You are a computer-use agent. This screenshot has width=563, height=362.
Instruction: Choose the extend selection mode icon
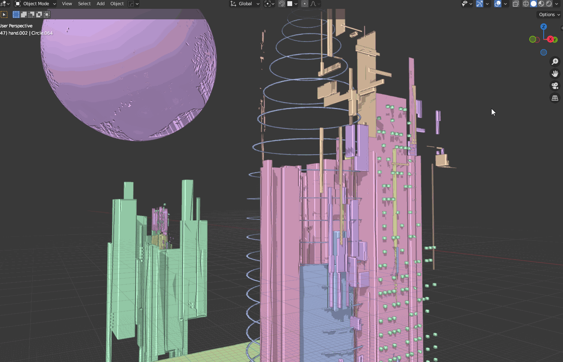[x=24, y=14]
